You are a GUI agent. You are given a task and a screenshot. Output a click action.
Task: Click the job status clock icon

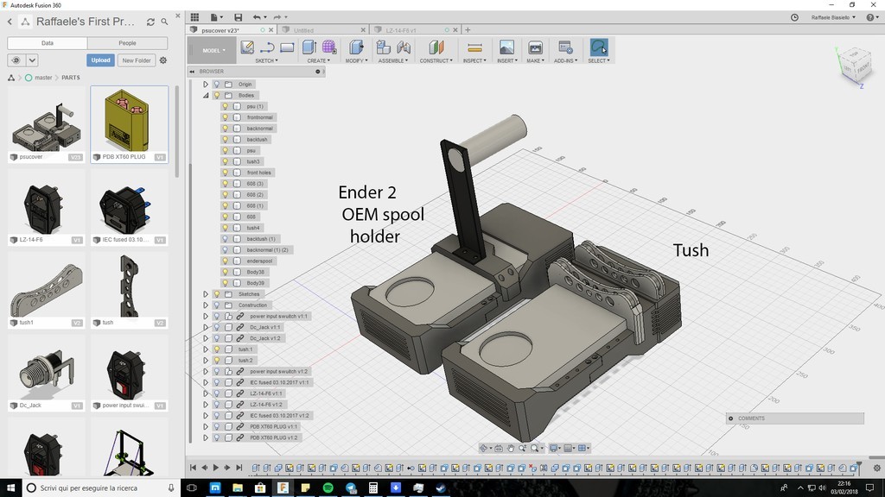794,17
